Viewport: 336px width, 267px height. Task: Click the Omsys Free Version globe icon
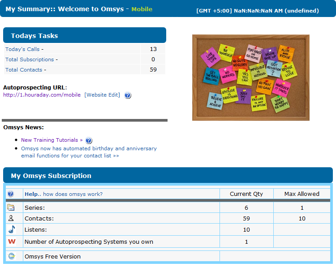pyautogui.click(x=12, y=256)
